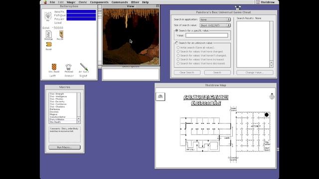Select 'Stat - Wisdom' macro
319x179 pixels.
[x=56, y=99]
